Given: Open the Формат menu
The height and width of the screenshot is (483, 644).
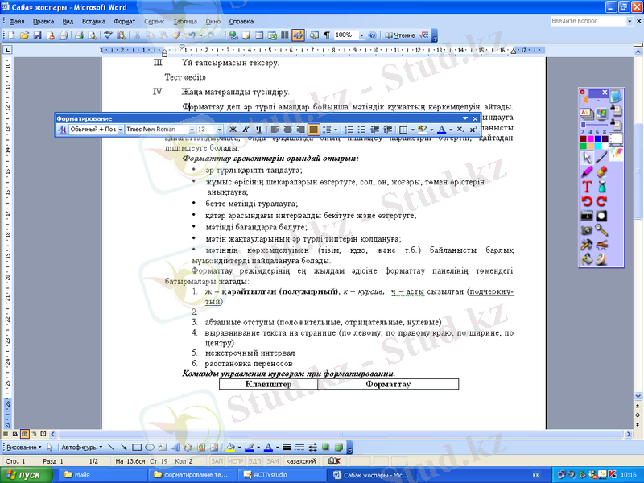Looking at the screenshot, I should click(x=125, y=19).
